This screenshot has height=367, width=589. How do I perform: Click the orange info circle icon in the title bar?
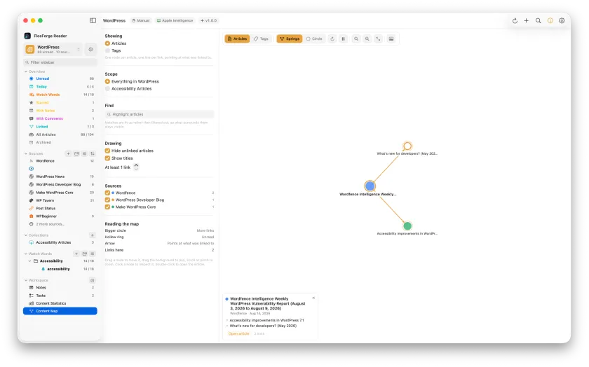[x=550, y=20]
